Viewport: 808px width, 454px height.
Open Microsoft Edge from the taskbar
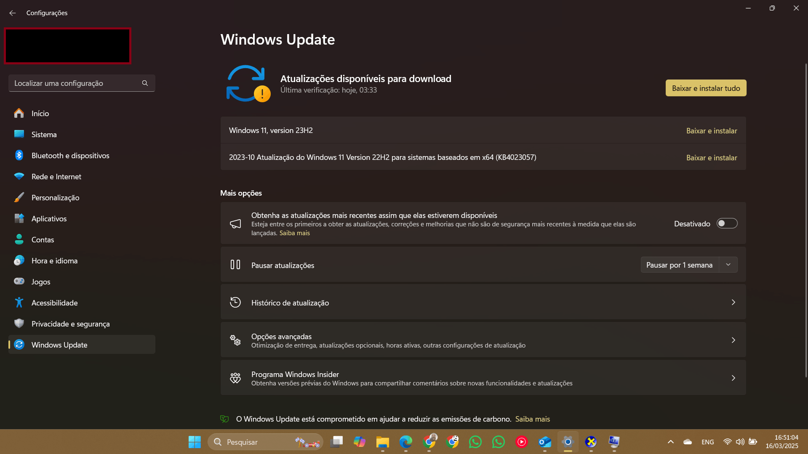(406, 442)
